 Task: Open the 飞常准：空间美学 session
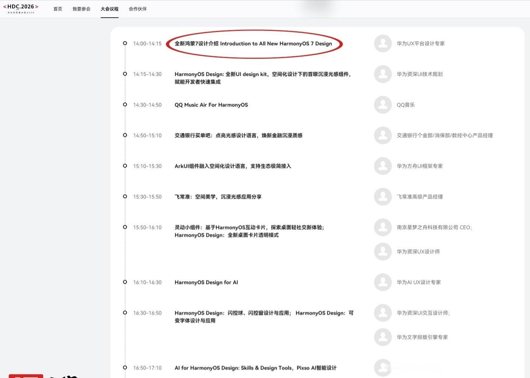(218, 197)
